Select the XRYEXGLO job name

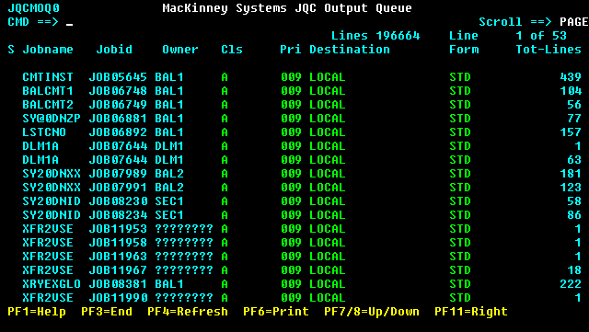pos(52,284)
